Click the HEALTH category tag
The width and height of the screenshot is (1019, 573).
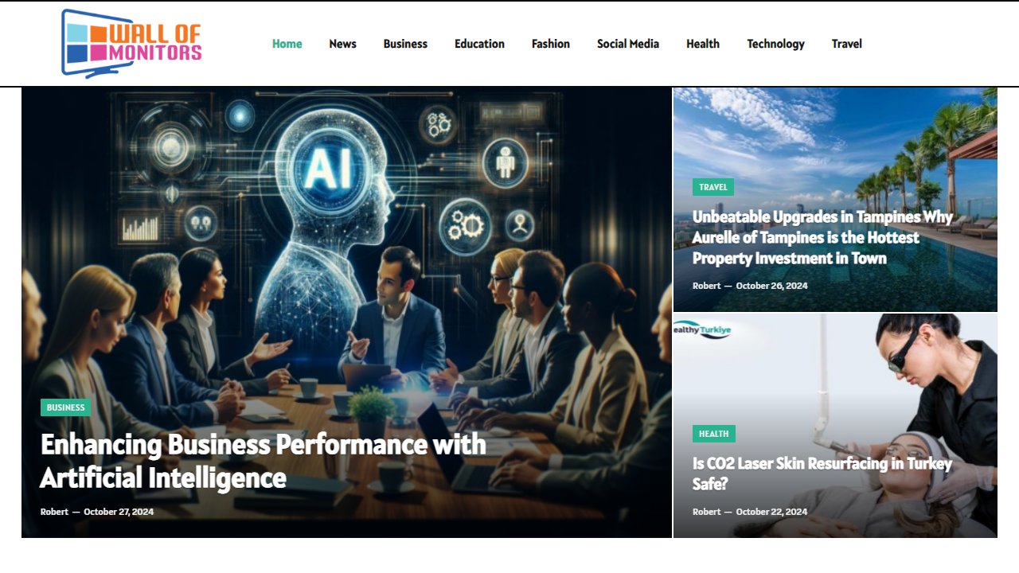click(x=714, y=434)
